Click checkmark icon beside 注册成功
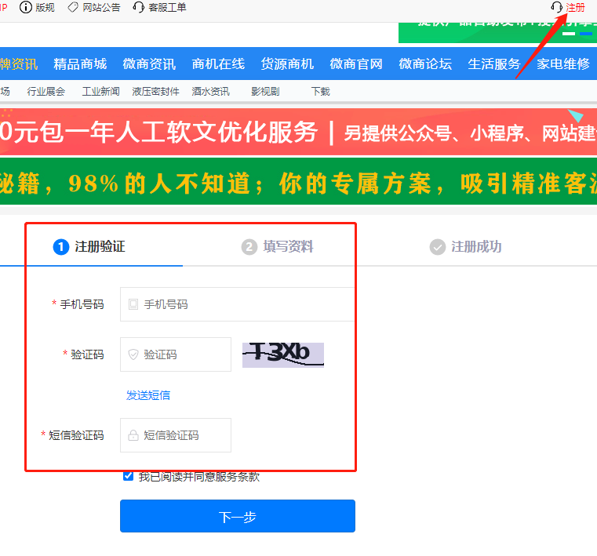This screenshot has width=597, height=556. 438,247
